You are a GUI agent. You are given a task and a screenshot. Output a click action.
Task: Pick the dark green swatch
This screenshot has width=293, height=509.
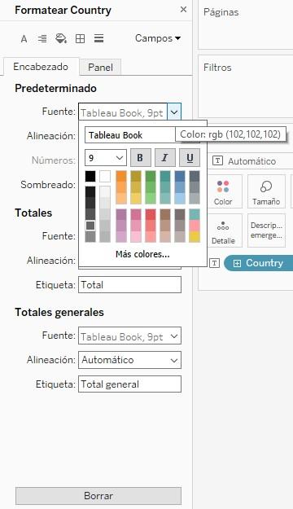[151, 176]
